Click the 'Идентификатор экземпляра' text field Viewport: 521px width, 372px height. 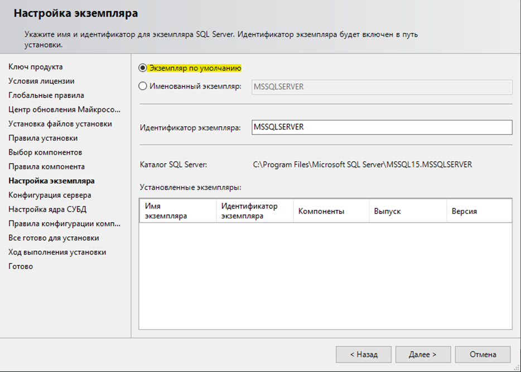[382, 127]
